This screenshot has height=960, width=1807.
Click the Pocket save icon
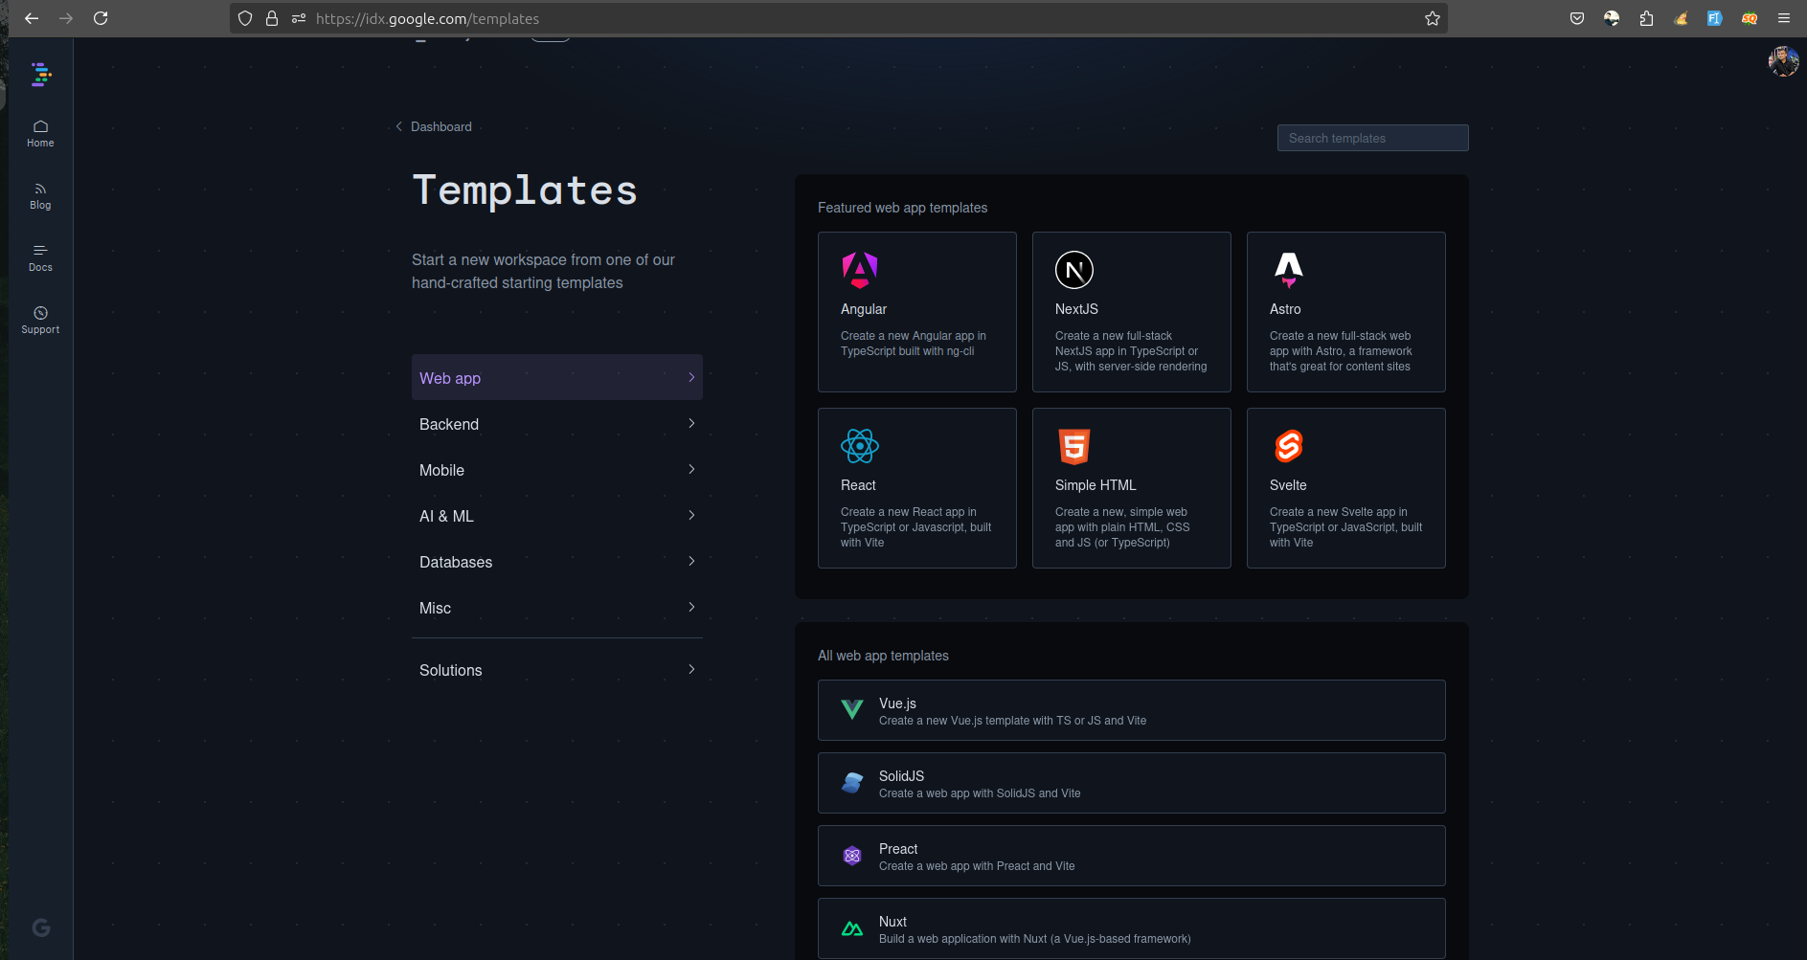pyautogui.click(x=1577, y=18)
